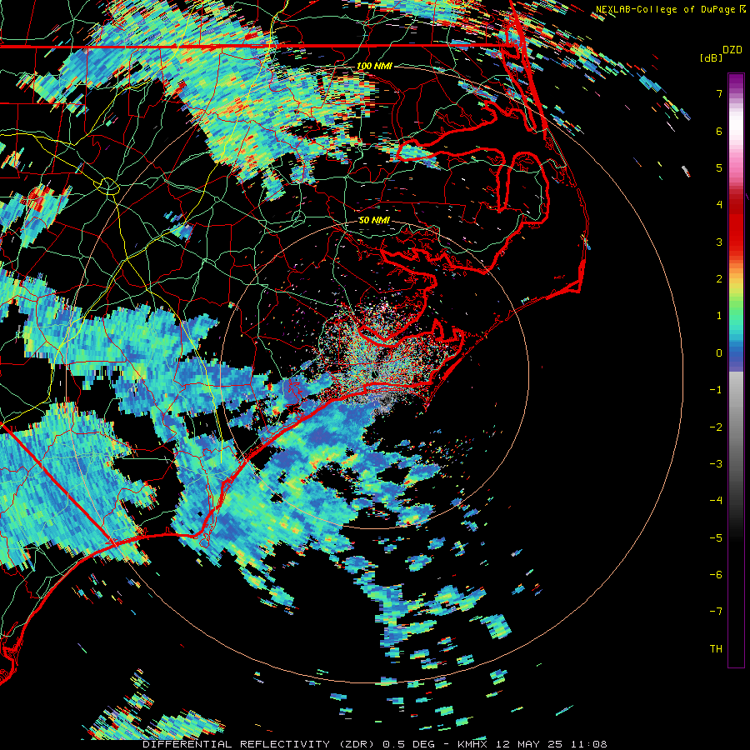Image resolution: width=750 pixels, height=750 pixels.
Task: Click the -7 value on the dB scale
Action: point(716,612)
